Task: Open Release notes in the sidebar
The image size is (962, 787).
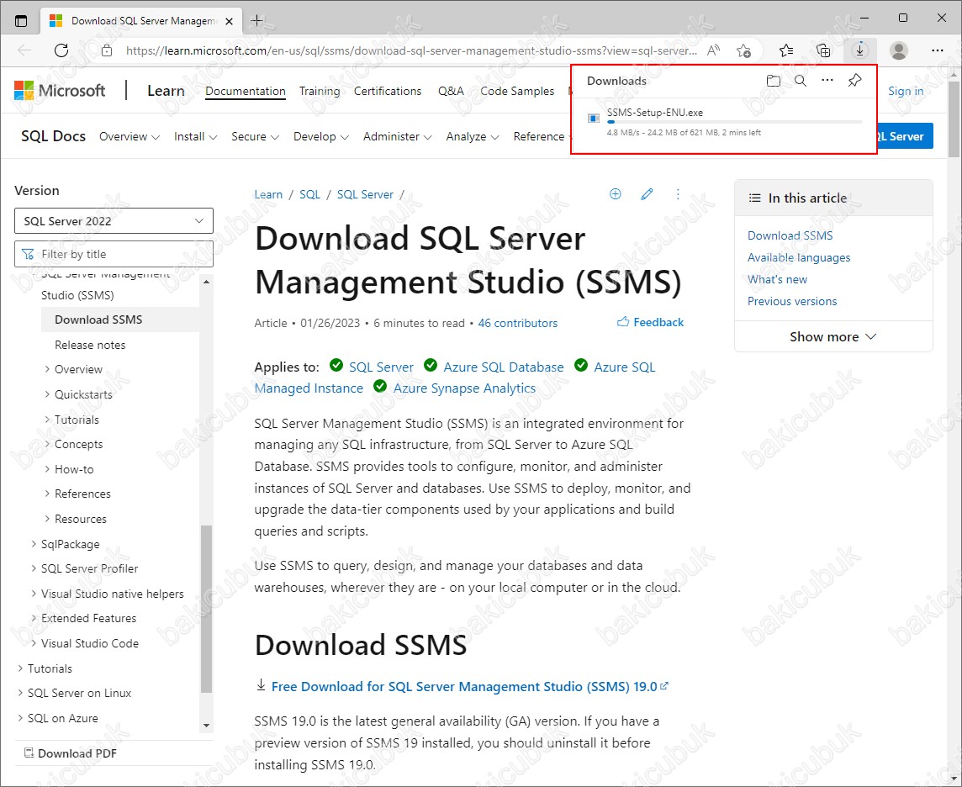Action: point(90,345)
